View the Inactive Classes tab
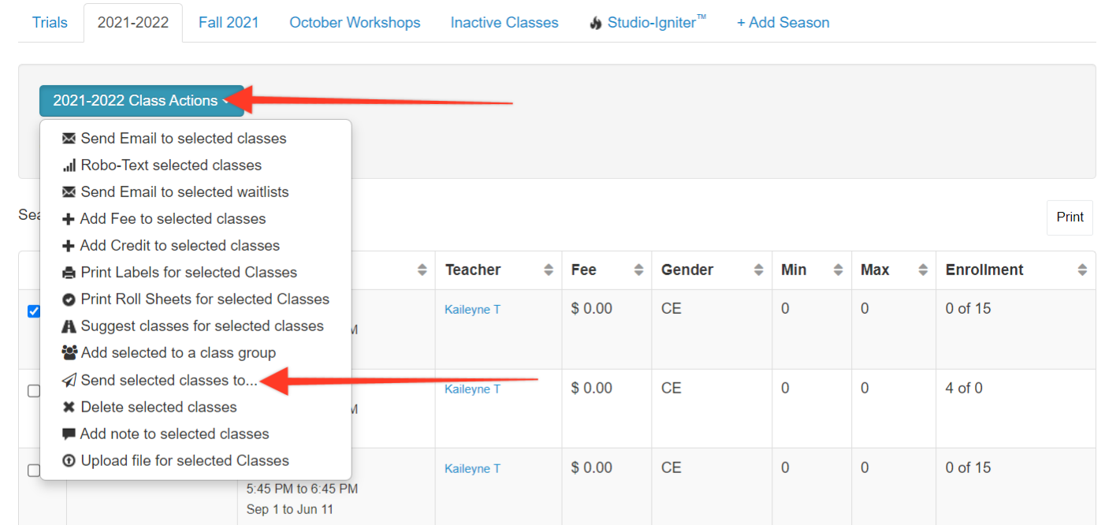The image size is (1105, 525). click(x=504, y=23)
